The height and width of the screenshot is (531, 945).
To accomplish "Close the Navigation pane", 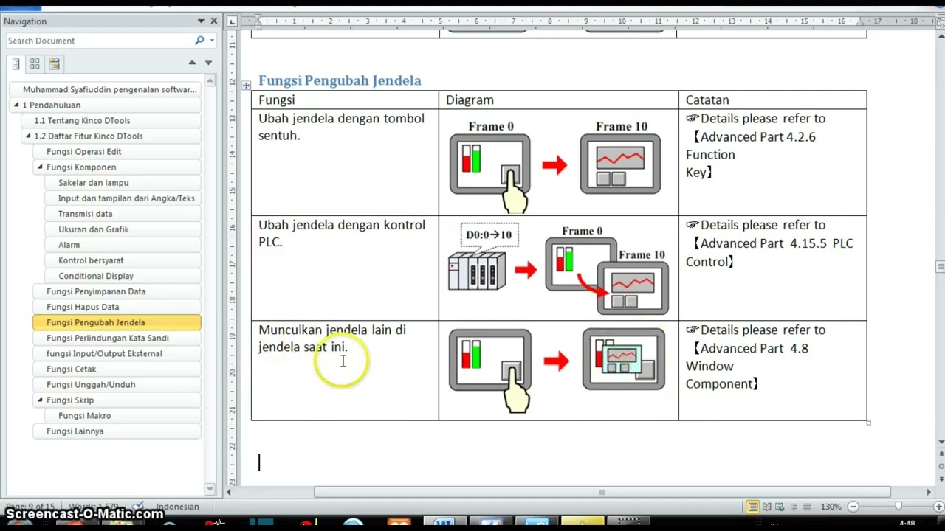I will [x=214, y=21].
